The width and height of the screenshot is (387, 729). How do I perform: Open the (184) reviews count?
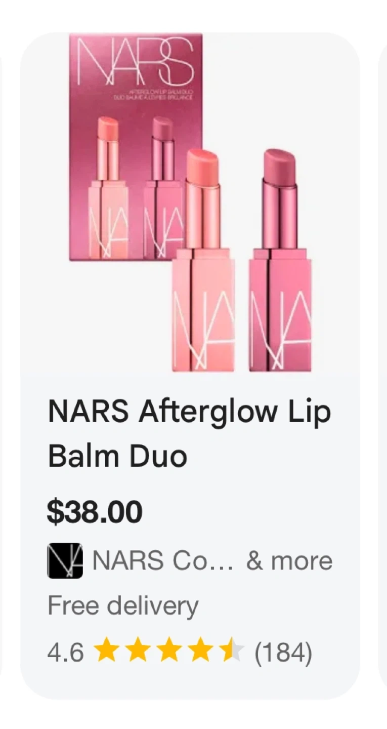[x=283, y=653]
